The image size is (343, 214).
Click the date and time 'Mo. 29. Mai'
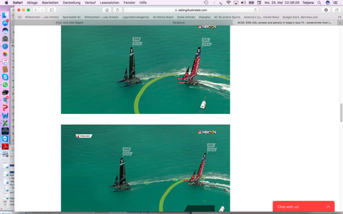(282, 2)
